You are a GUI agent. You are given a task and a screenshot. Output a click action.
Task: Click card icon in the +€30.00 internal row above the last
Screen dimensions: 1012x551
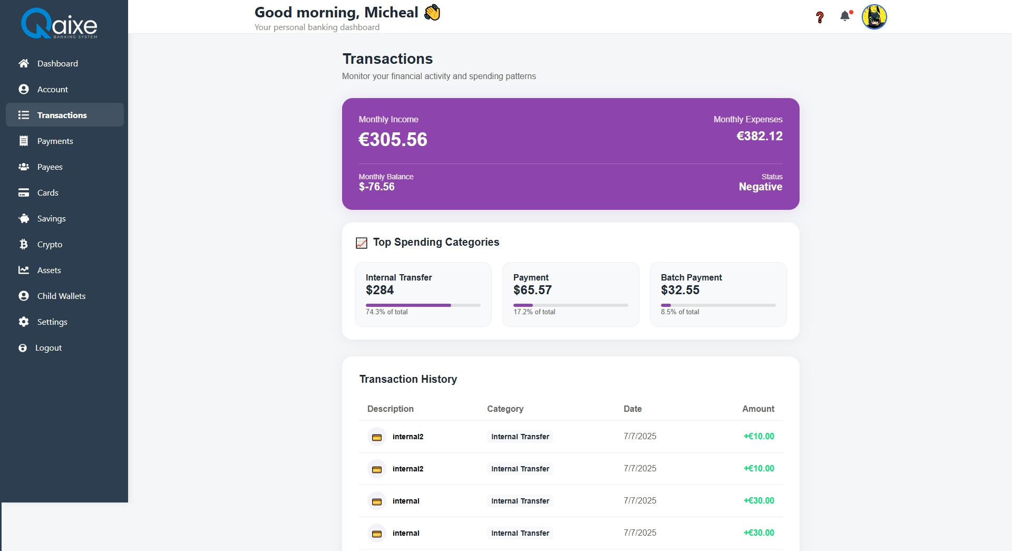point(377,501)
